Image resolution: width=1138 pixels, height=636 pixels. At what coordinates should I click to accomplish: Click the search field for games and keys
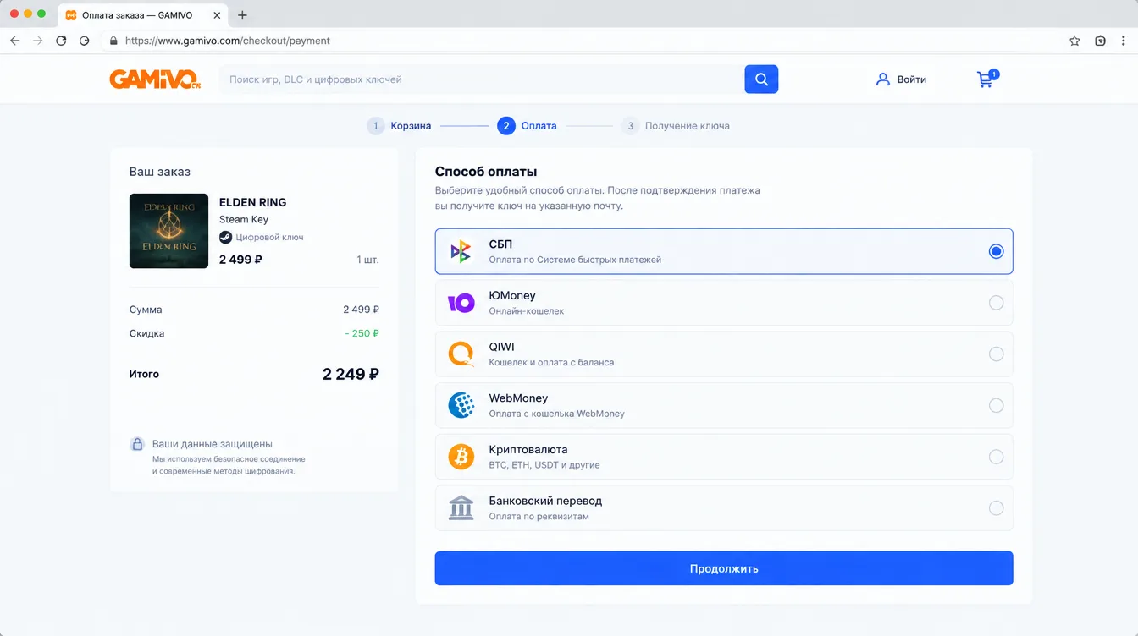482,79
